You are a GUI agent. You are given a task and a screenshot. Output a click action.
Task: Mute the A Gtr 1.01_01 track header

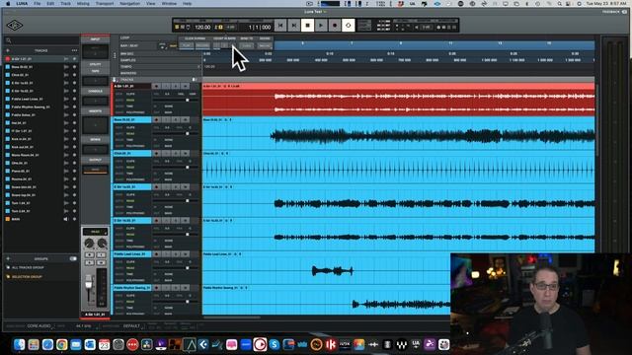(x=185, y=86)
